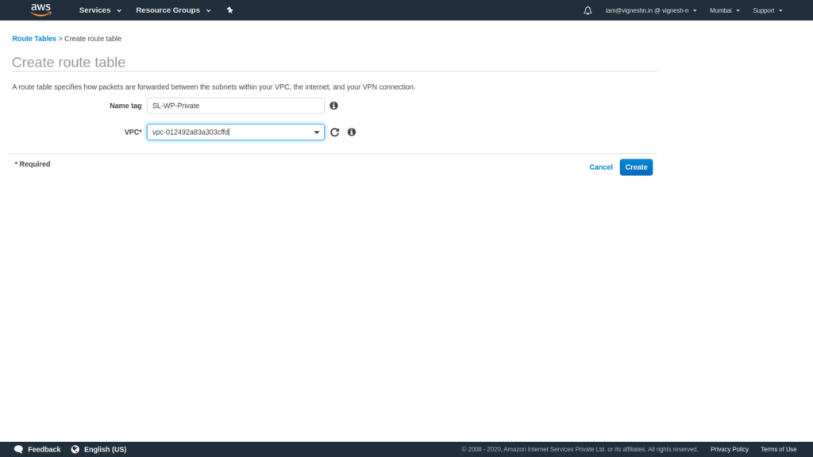Open the Privacy Policy link

730,449
